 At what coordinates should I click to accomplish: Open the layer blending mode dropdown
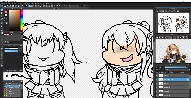(177, 70)
